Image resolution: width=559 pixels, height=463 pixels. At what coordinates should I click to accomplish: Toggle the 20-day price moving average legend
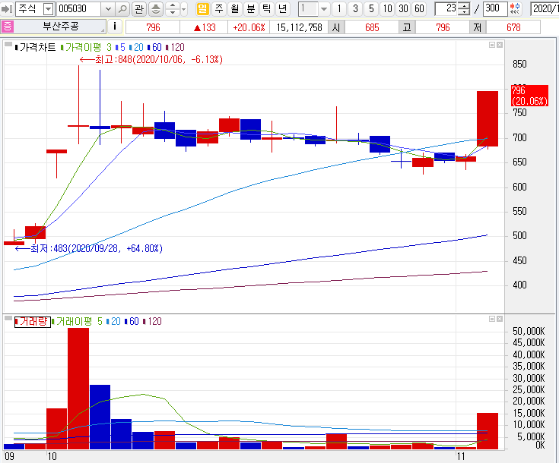(x=137, y=47)
